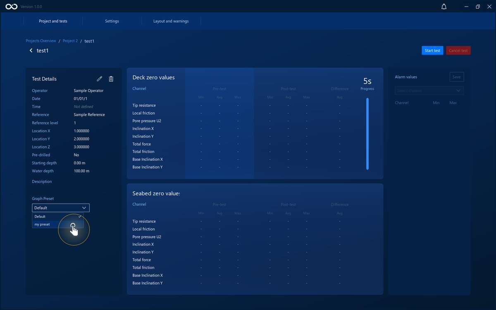Minimize the application window
This screenshot has height=310, width=496.
coord(467,7)
